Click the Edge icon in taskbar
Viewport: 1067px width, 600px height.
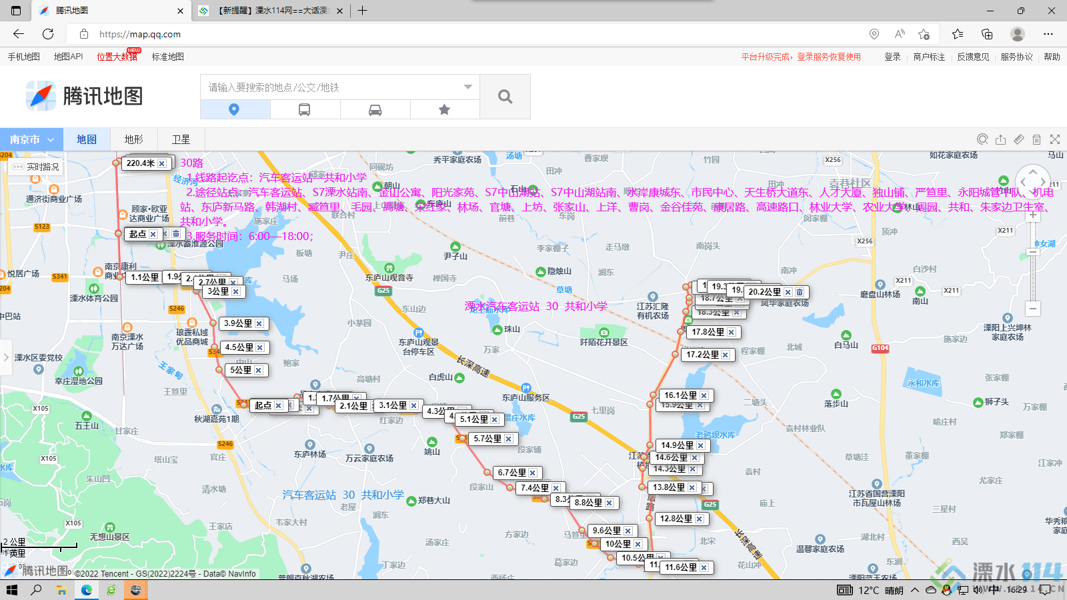87,590
